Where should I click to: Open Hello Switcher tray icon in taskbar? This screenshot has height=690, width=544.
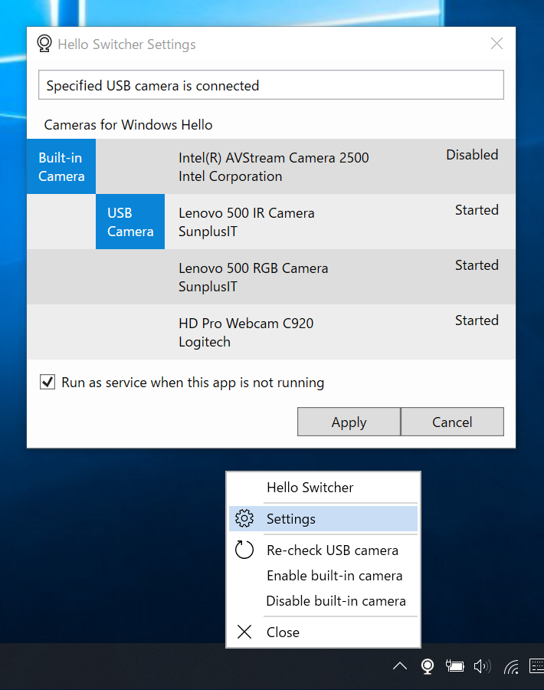click(427, 666)
